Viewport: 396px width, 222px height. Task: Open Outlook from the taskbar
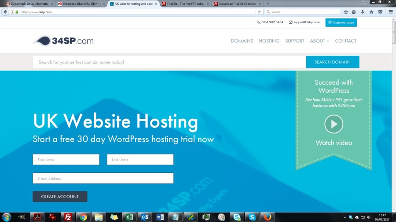pyautogui.click(x=145, y=217)
